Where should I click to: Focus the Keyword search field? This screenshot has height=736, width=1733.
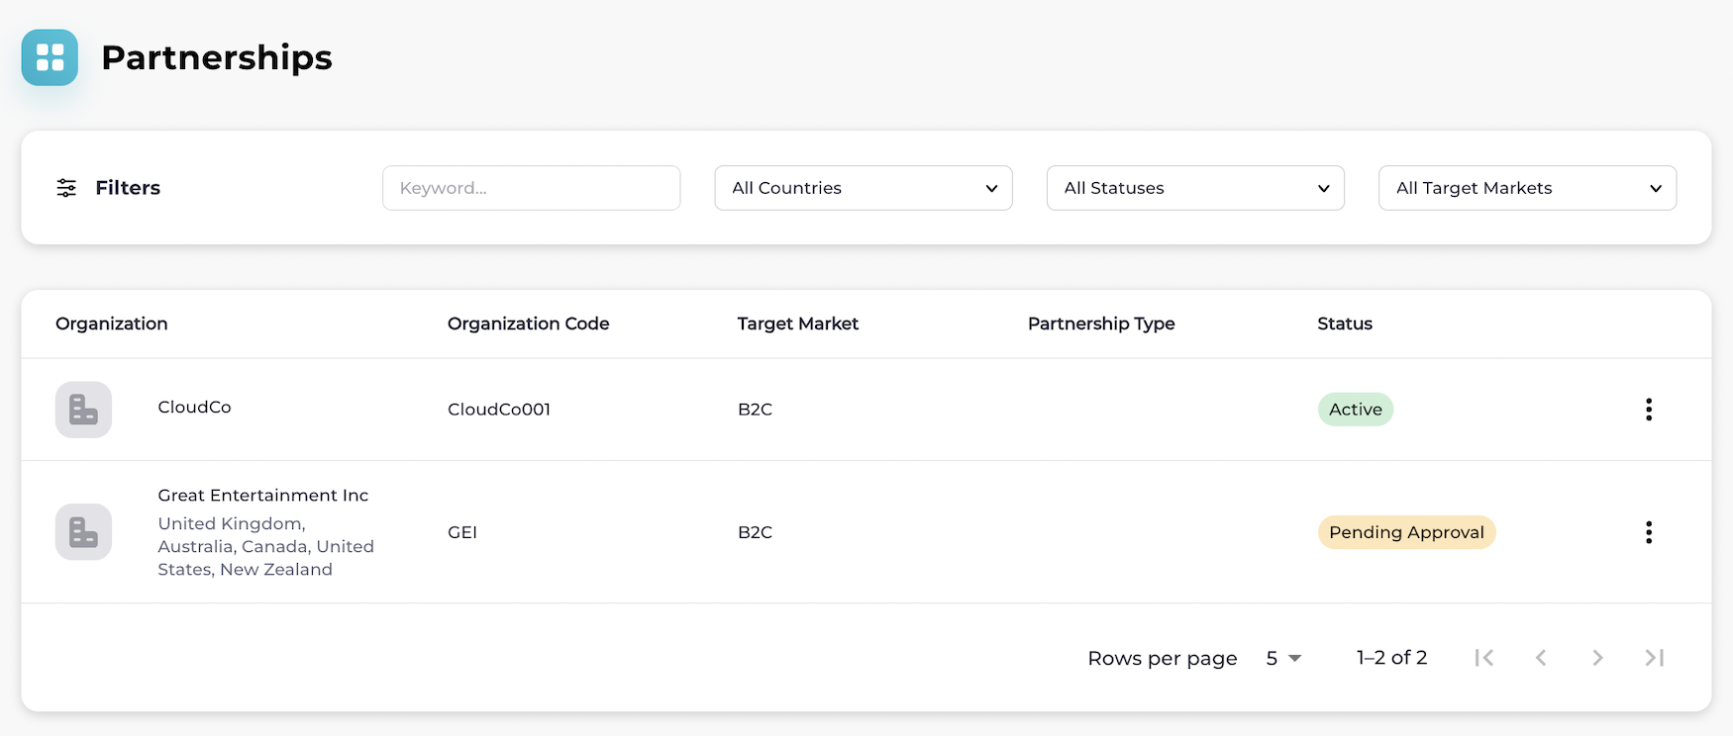[x=532, y=188]
